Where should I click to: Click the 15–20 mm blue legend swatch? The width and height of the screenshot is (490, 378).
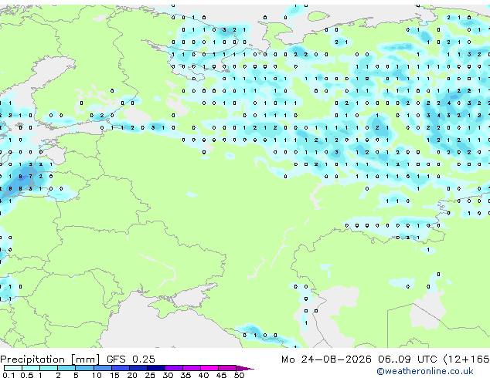pyautogui.click(x=120, y=368)
